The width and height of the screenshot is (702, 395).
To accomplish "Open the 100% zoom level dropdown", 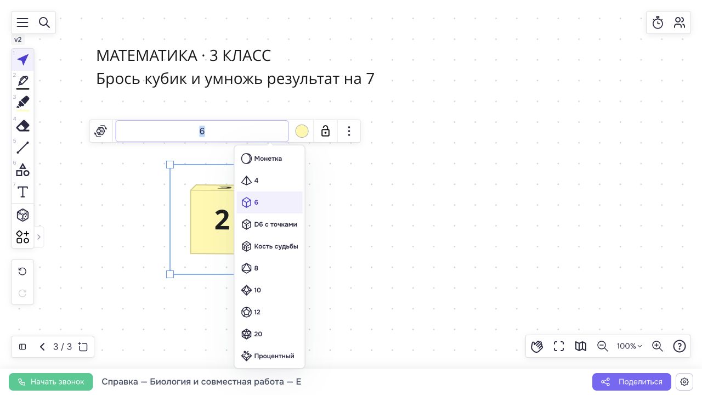I will coord(629,346).
